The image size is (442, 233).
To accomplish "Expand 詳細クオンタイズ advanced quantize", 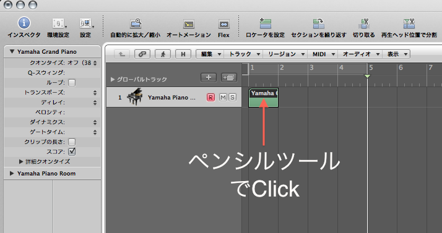I will click(21, 161).
